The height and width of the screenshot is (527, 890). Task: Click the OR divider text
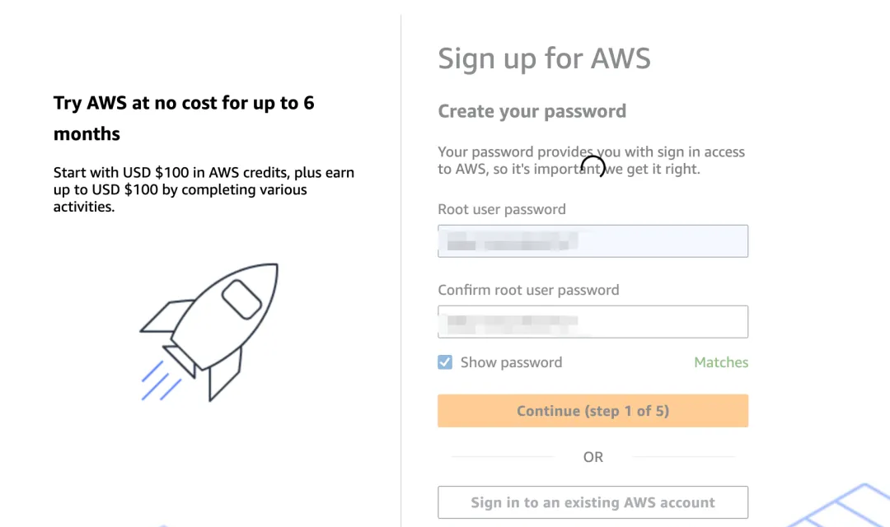593,457
